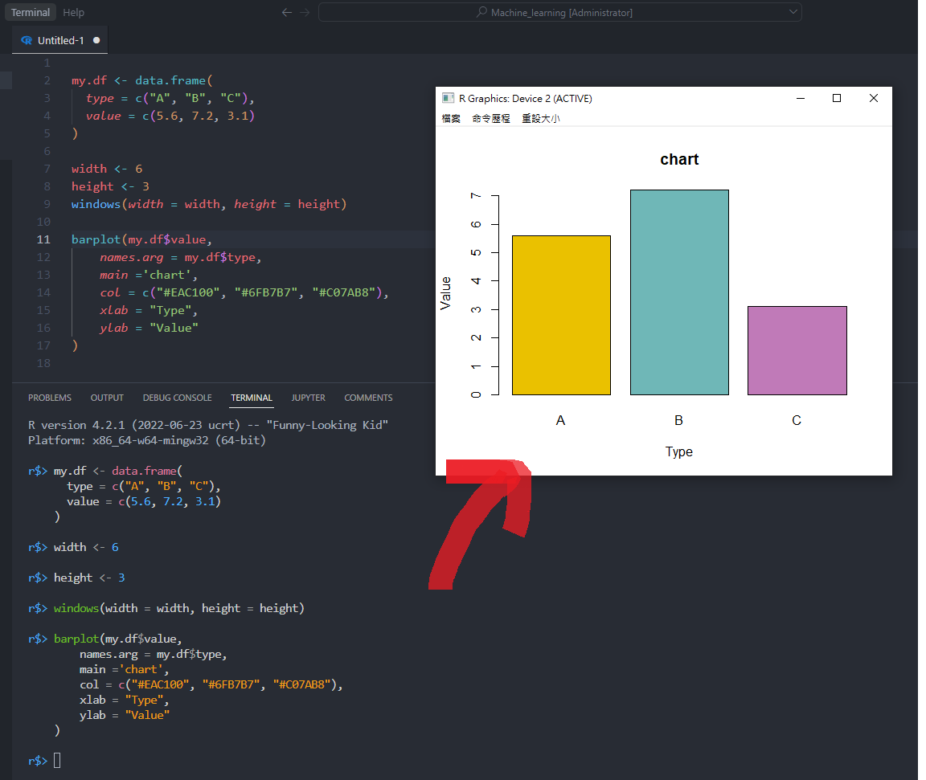The width and height of the screenshot is (926, 780).
Task: Open the 檔案 menu in R Graphics window
Action: pyautogui.click(x=451, y=118)
